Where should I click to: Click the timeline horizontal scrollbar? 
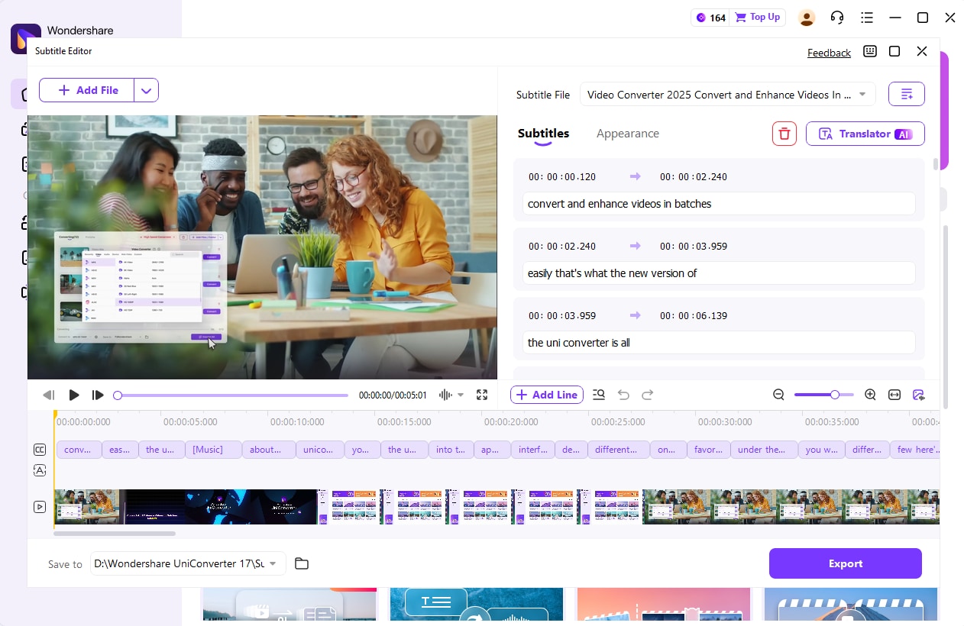pyautogui.click(x=115, y=534)
